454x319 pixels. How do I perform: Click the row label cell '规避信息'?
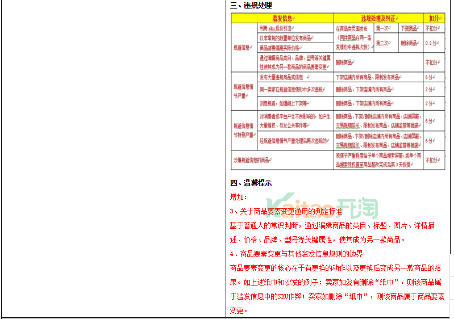[x=244, y=48]
